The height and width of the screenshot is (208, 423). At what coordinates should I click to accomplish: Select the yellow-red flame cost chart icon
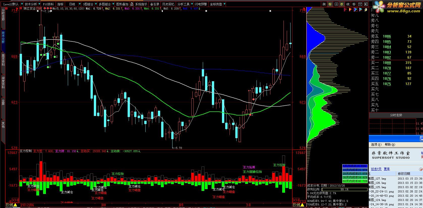pos(351,10)
